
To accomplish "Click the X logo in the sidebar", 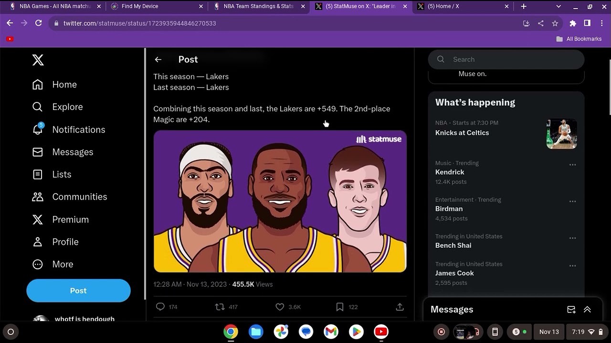I will pos(38,60).
